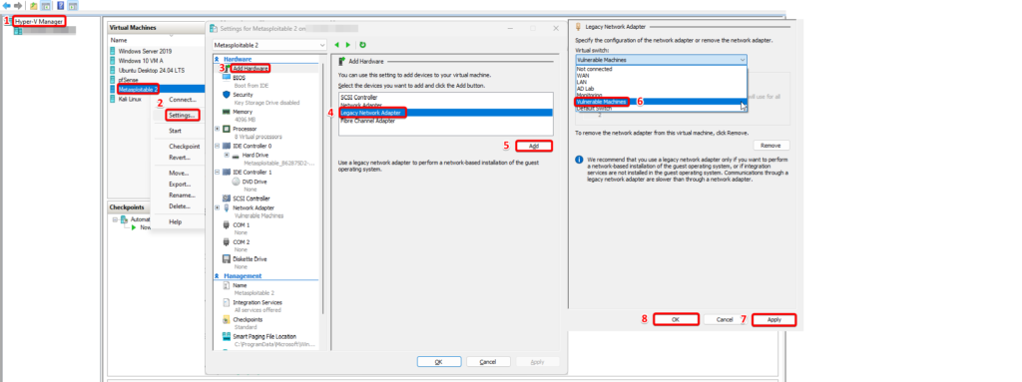Click the Windows Server 2019 VM icon
Screen dimensions: 1022x382
pyautogui.click(x=113, y=51)
